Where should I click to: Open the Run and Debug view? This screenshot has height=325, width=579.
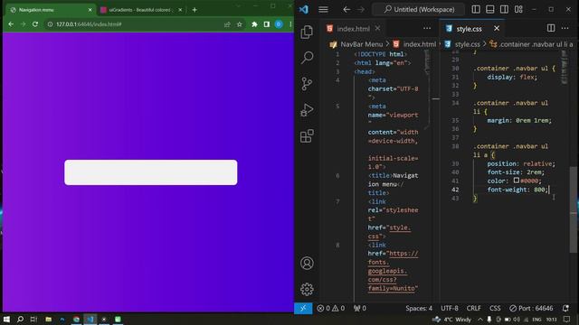tap(307, 110)
